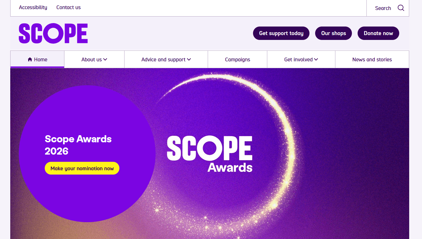Open the About us dropdown chevron
The width and height of the screenshot is (422, 239).
pyautogui.click(x=106, y=59)
